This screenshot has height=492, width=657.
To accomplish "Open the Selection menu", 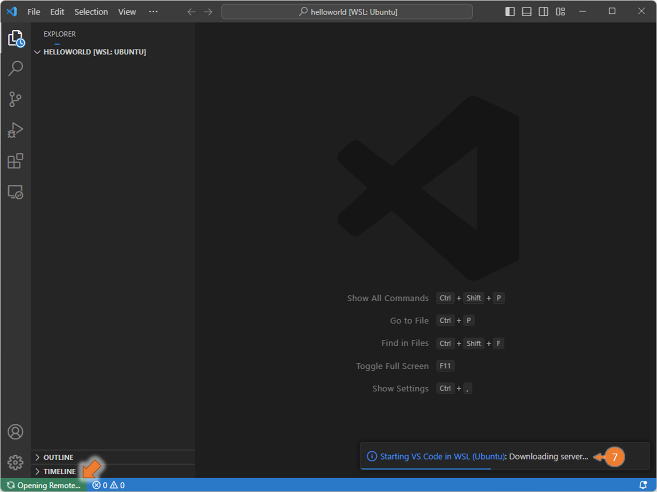I will coord(91,12).
